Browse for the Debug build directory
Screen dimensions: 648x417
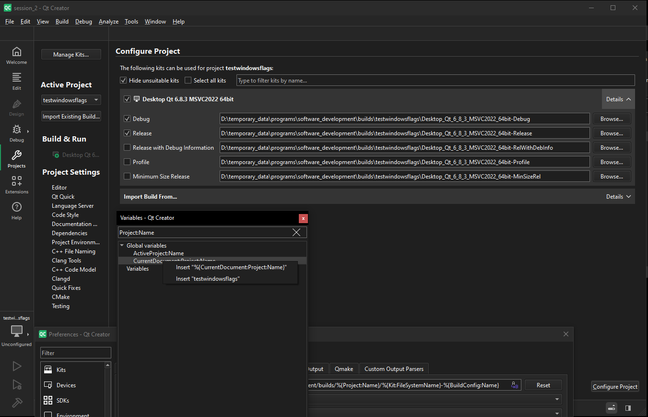pyautogui.click(x=612, y=119)
